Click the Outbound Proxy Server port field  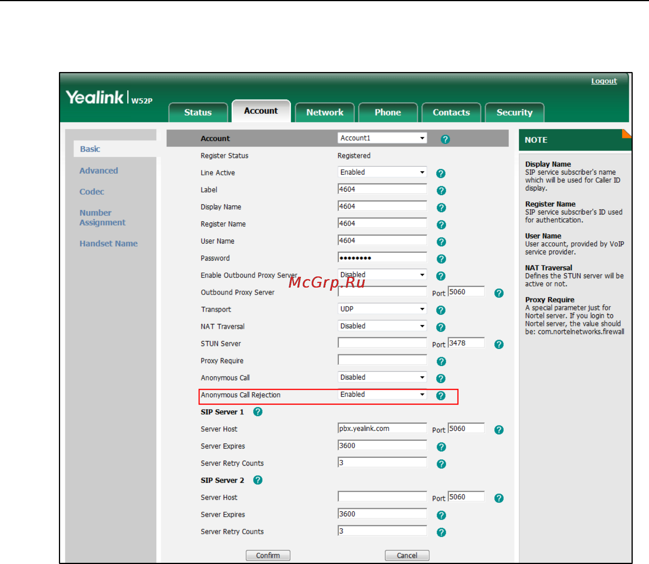[x=466, y=292]
